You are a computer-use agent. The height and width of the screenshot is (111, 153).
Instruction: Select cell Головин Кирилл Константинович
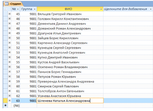pyautogui.click(x=70, y=19)
